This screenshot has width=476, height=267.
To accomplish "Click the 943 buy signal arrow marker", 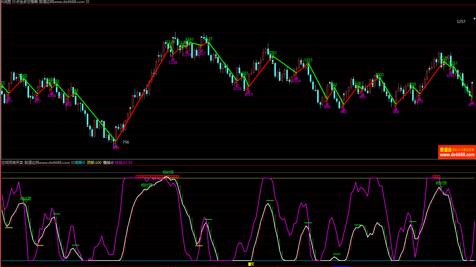I will 343,108.
